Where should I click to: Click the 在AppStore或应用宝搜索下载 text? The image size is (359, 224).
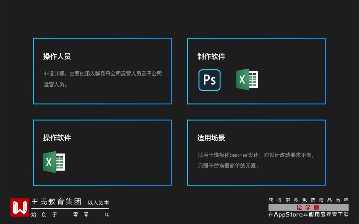coord(308,214)
